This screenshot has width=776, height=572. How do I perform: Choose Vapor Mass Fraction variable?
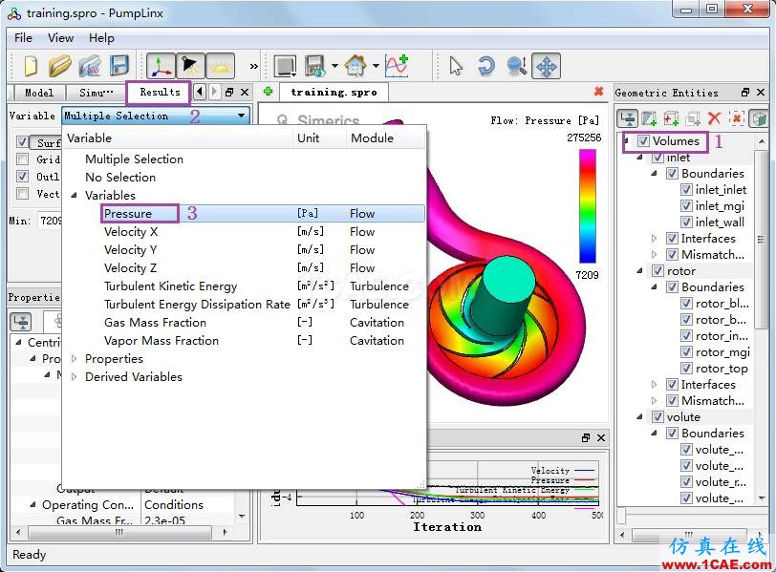pos(162,341)
